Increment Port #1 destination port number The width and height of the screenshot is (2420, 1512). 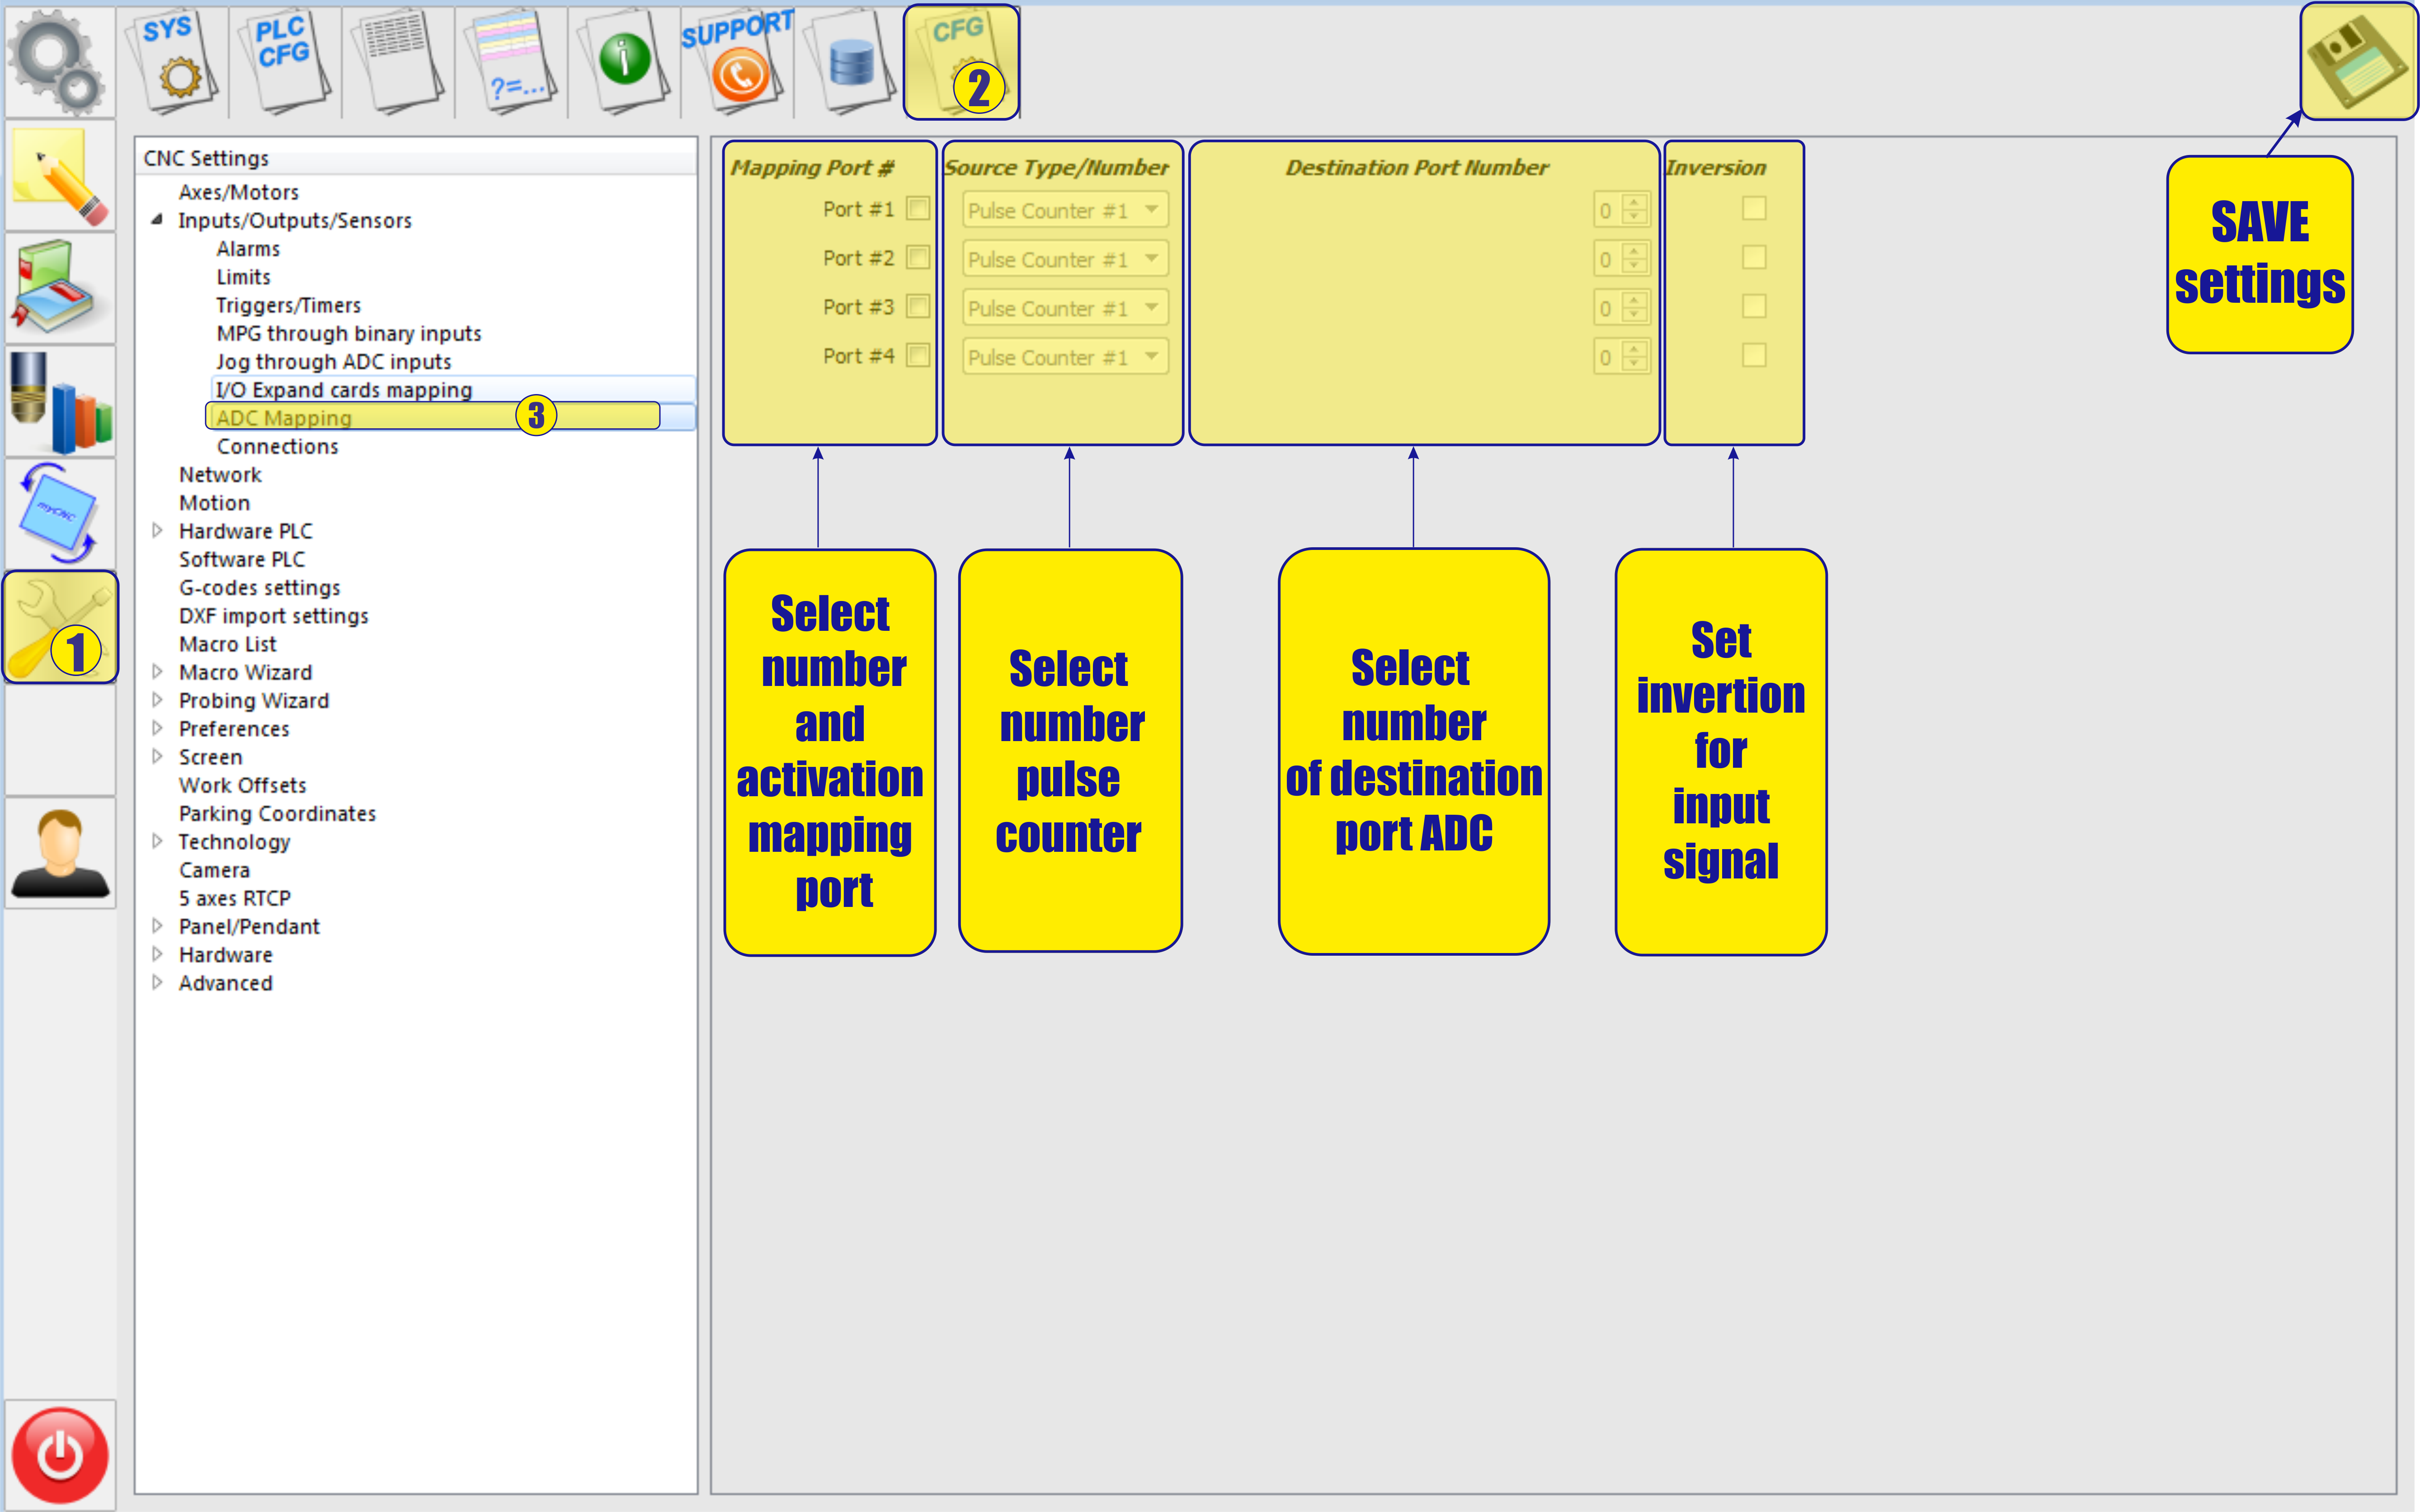click(x=1634, y=203)
